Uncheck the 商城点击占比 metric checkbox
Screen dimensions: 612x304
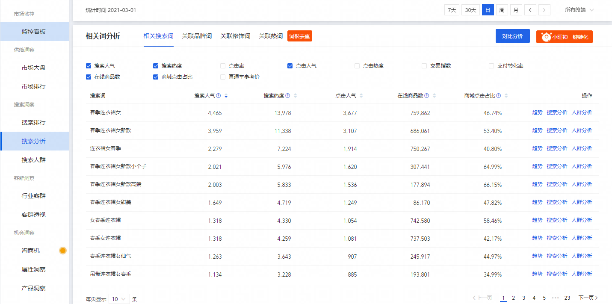[156, 77]
